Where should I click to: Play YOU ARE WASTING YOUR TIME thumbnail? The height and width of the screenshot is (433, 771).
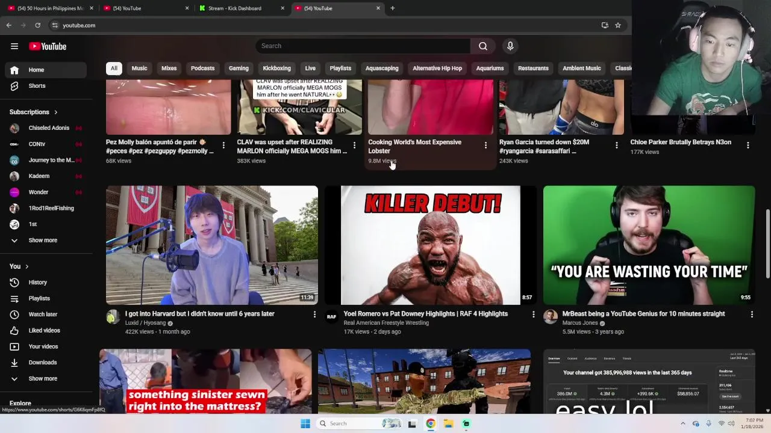point(649,245)
